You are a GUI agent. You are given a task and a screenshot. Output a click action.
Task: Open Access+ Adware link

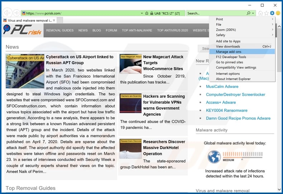pos(221,103)
